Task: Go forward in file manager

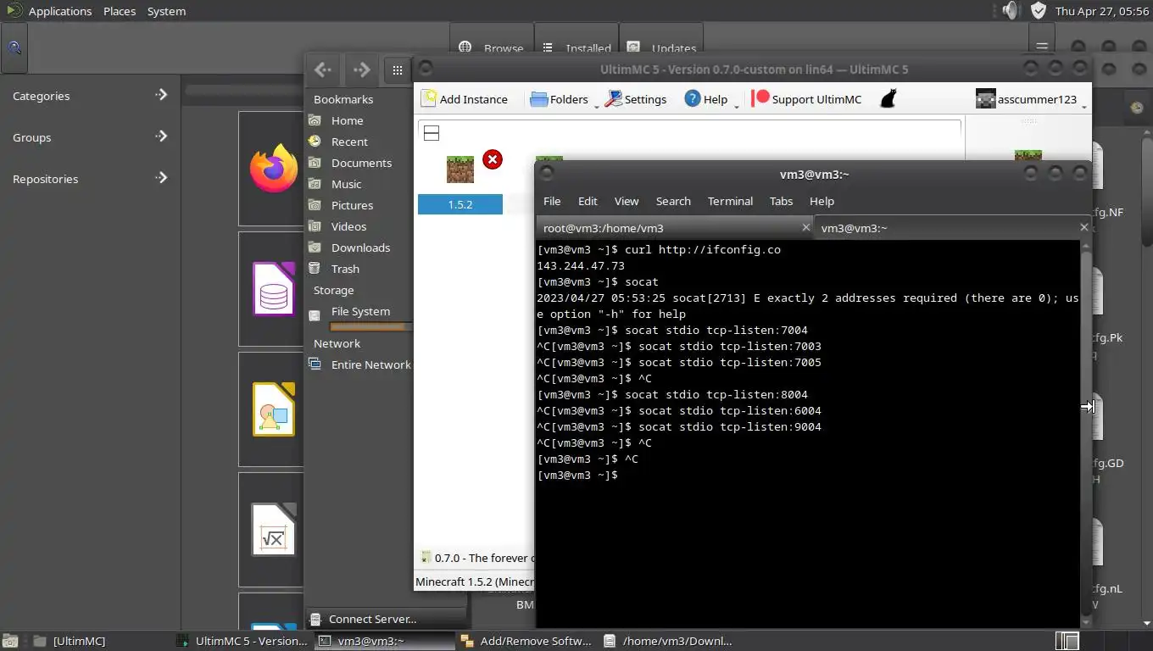Action: point(361,70)
